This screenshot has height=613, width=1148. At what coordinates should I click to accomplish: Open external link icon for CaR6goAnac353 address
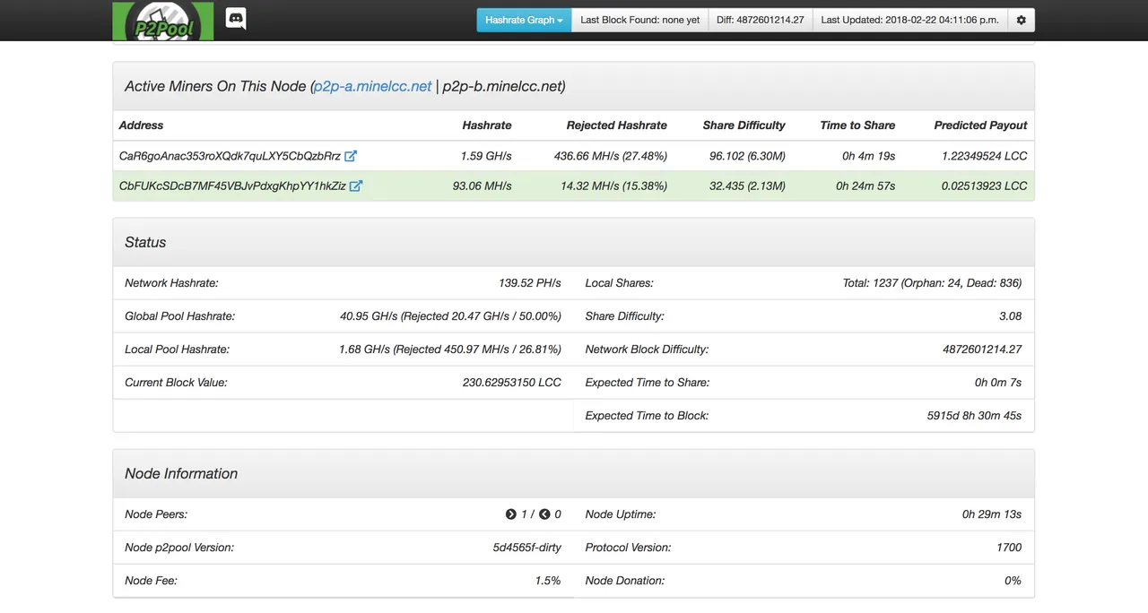point(351,156)
